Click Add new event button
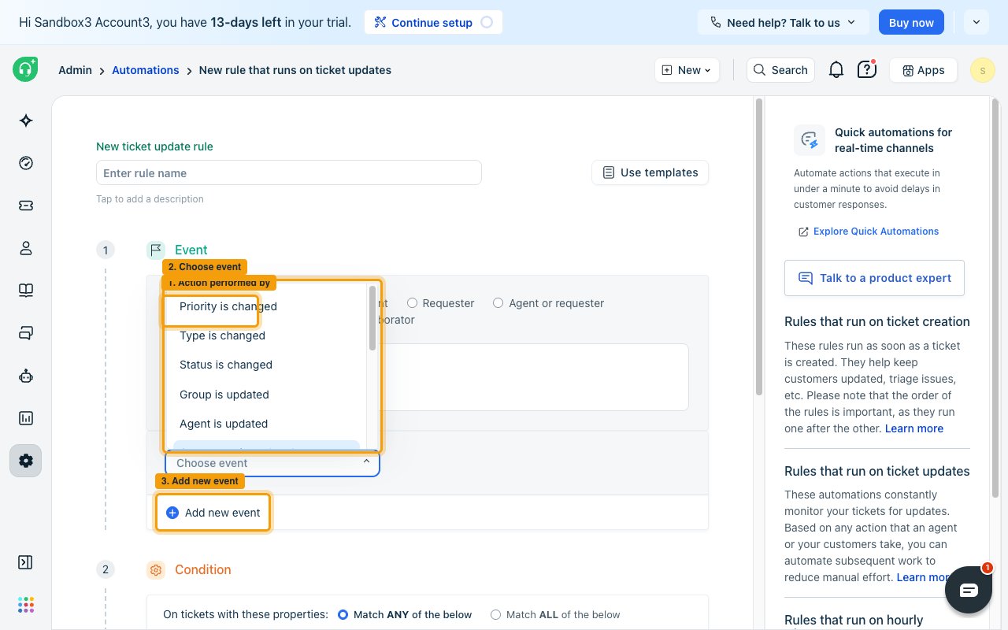 pyautogui.click(x=213, y=513)
